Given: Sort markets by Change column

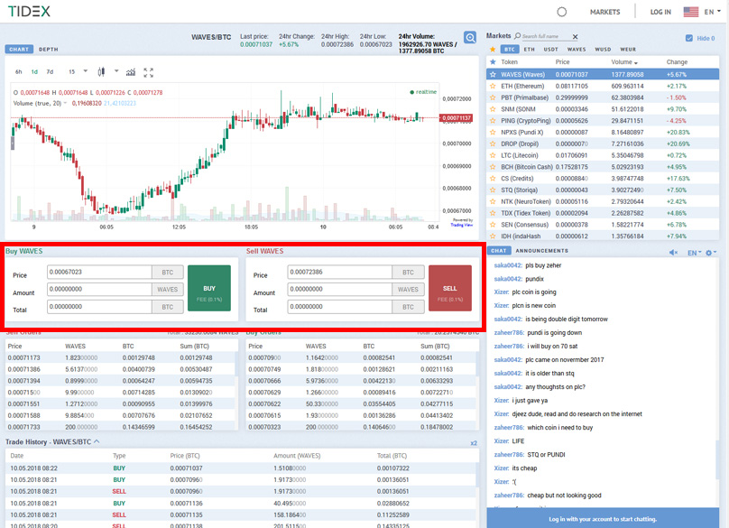Looking at the screenshot, I should pyautogui.click(x=677, y=62).
